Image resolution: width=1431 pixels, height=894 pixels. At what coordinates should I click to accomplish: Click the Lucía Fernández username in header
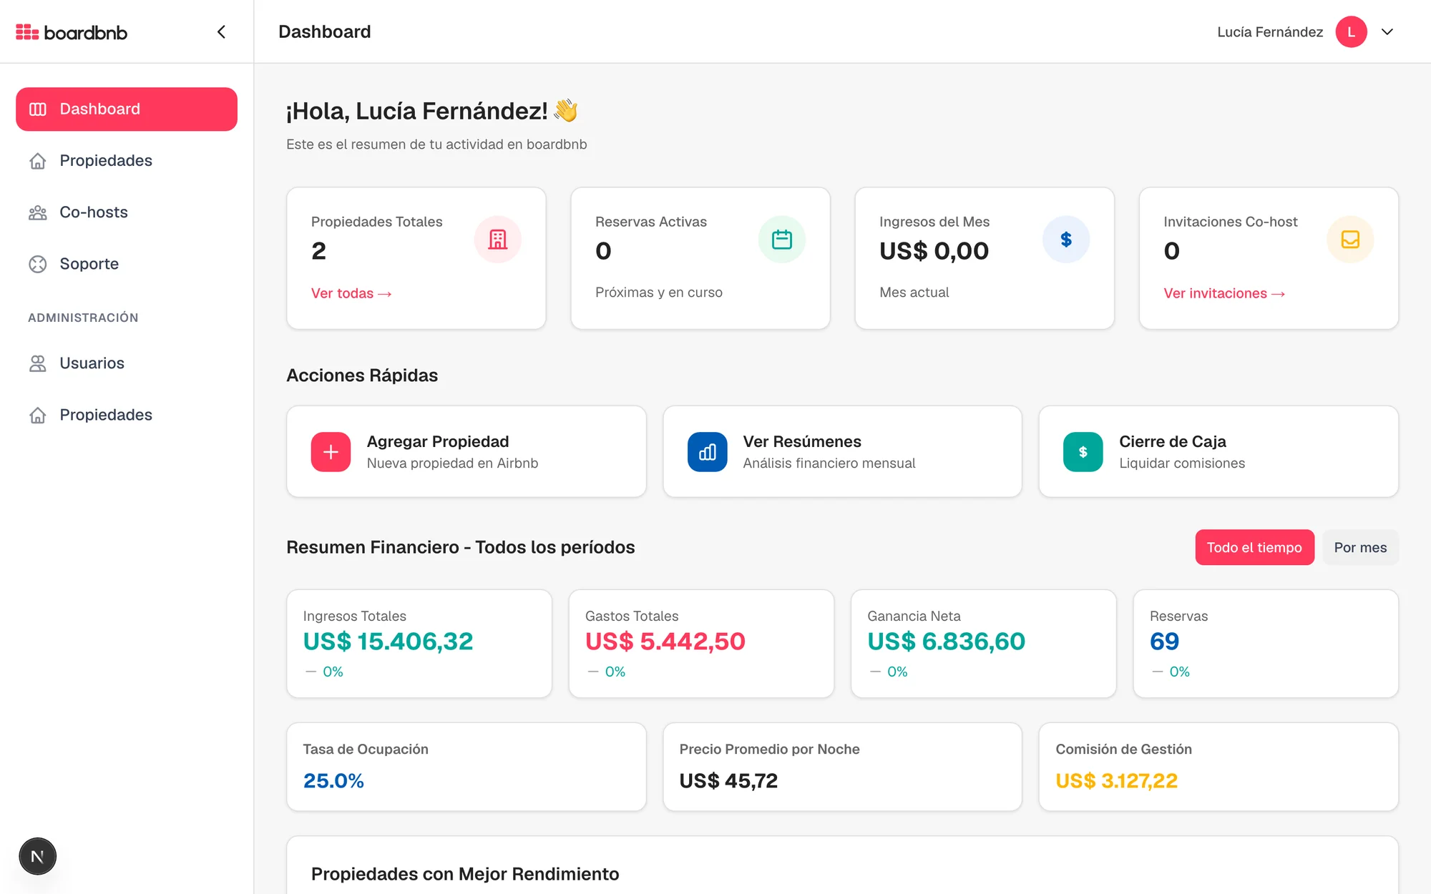[x=1270, y=32]
